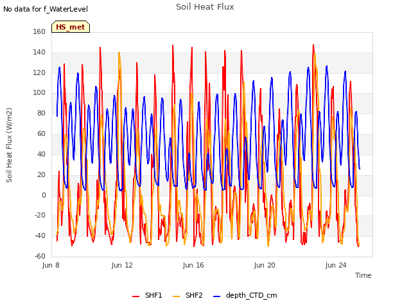Click the Soil Heat Flux chart title
The image size is (411, 308).
pyautogui.click(x=205, y=7)
